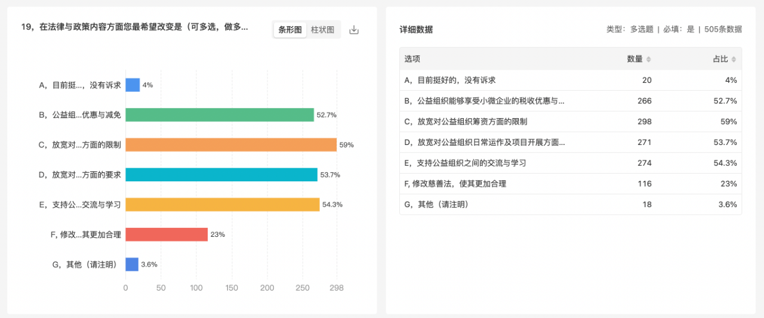Click the green bar for option B
This screenshot has width=764, height=318.
[220, 115]
